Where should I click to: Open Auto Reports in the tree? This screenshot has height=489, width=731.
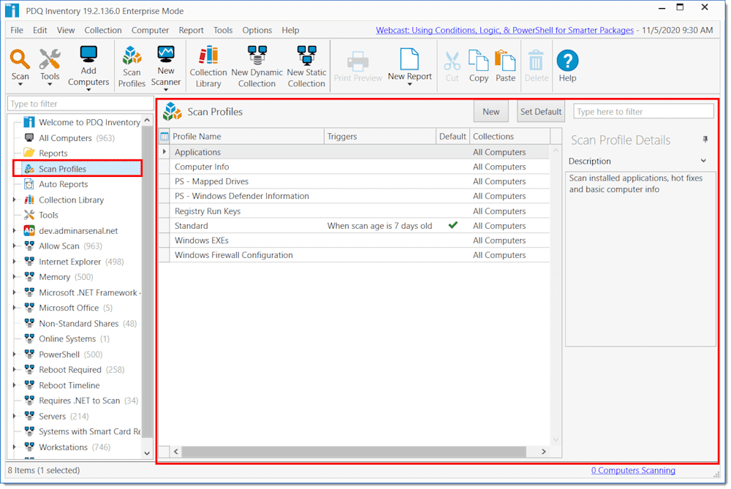[x=64, y=184]
